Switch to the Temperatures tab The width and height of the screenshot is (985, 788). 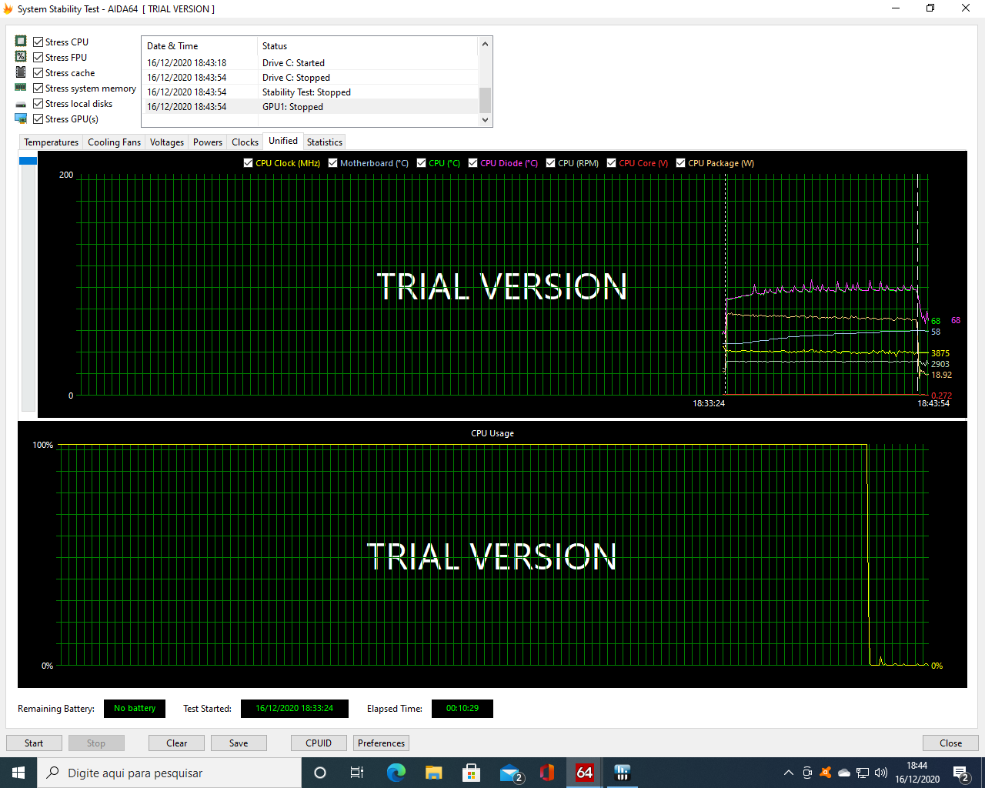click(x=51, y=142)
